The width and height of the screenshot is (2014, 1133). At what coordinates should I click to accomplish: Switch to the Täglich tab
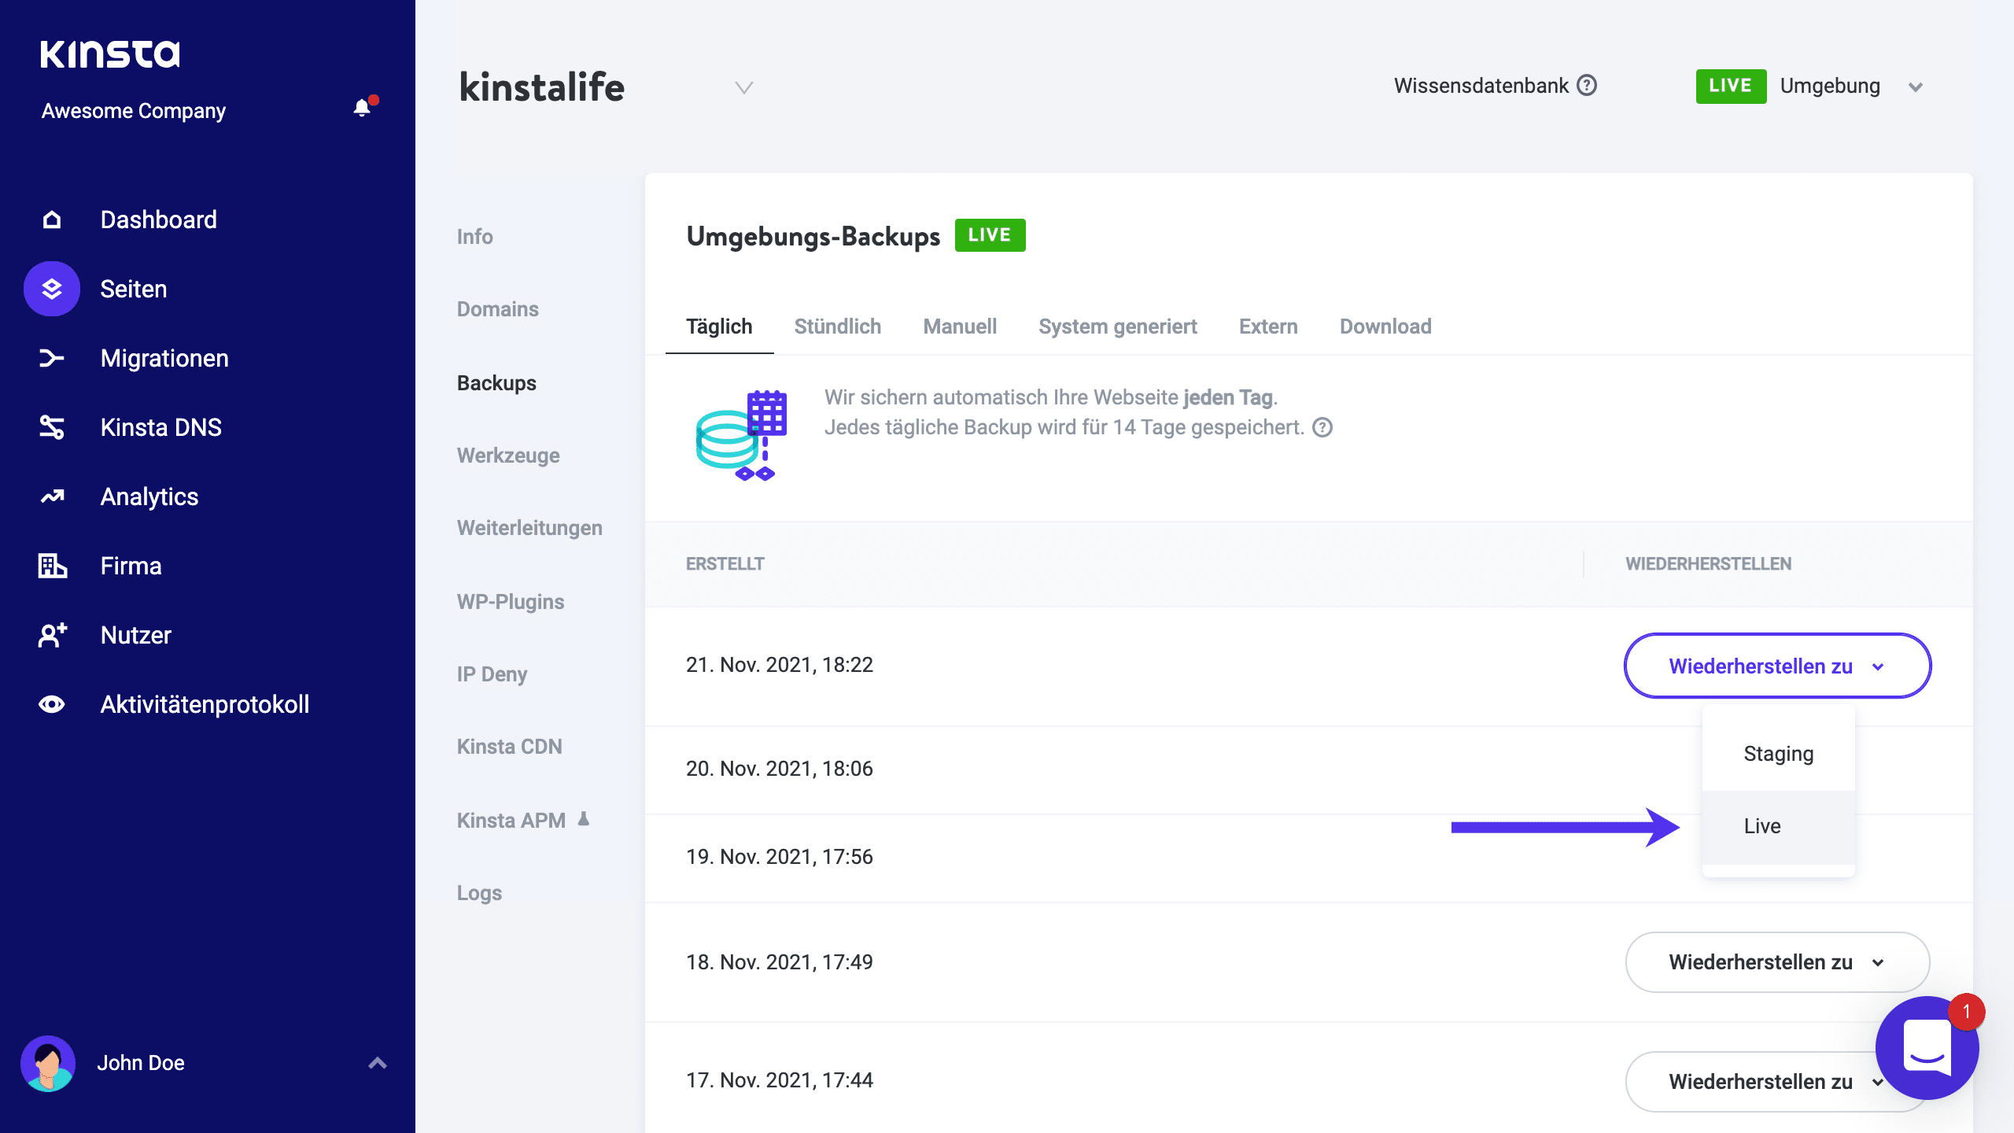coord(719,326)
